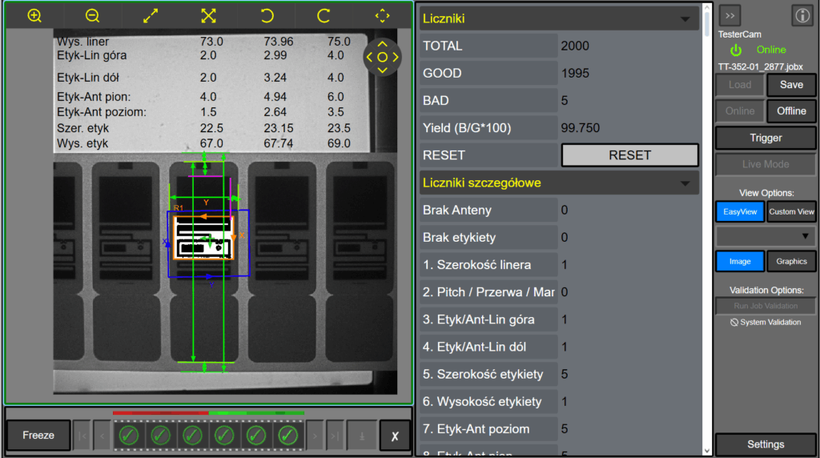The height and width of the screenshot is (458, 820).
Task: Switch to Custom View mode
Action: click(791, 211)
